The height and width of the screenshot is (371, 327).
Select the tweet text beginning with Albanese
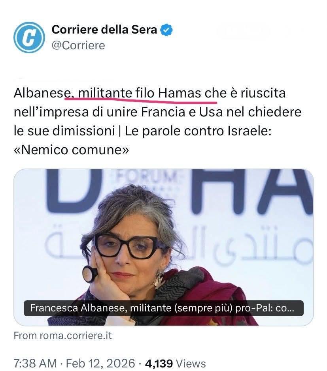tap(158, 122)
